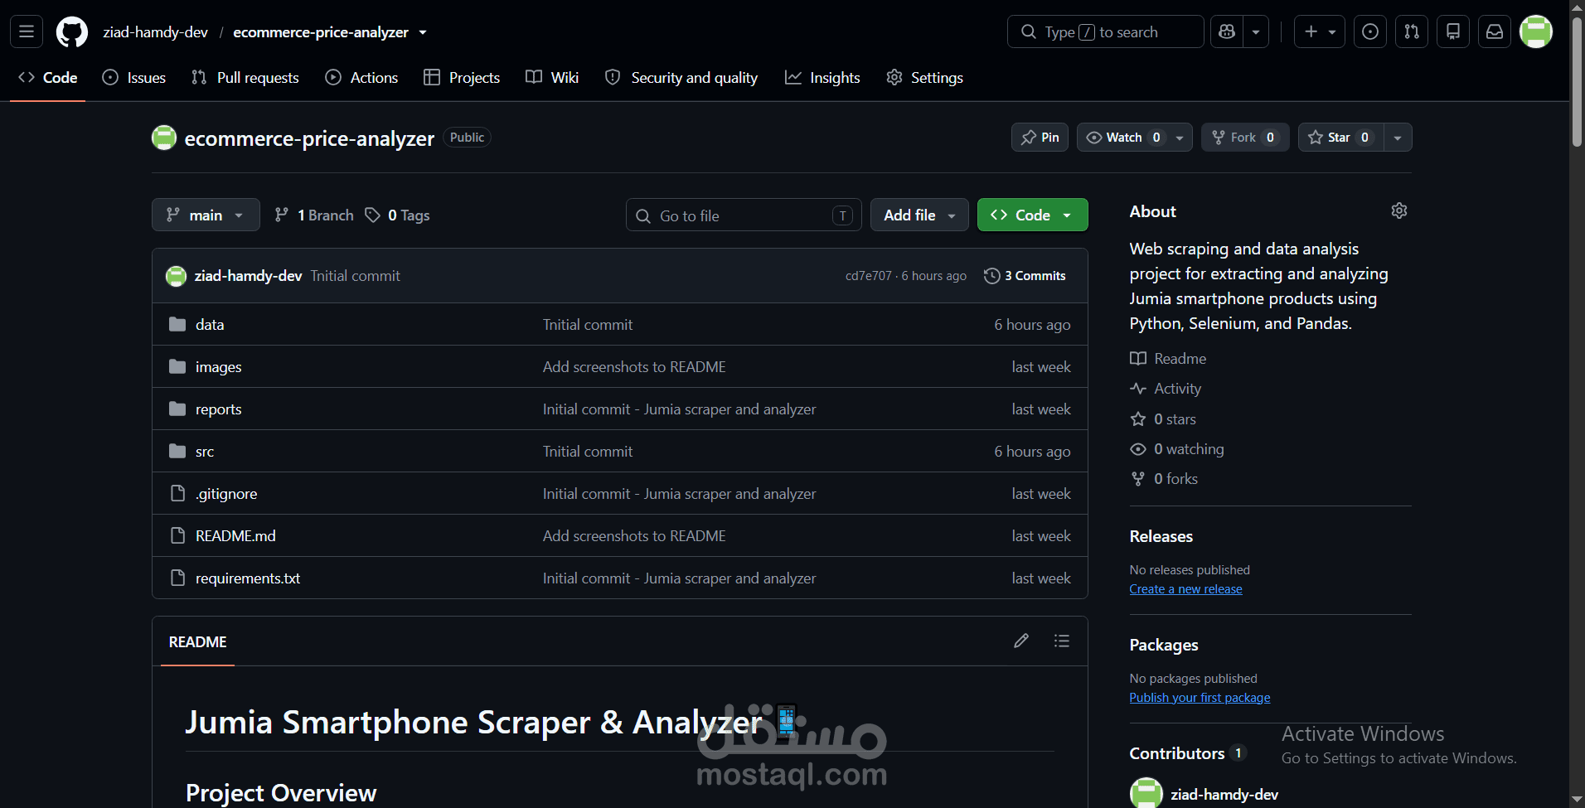This screenshot has height=808, width=1585.
Task: Open the .gitignore file
Action: pyautogui.click(x=226, y=494)
